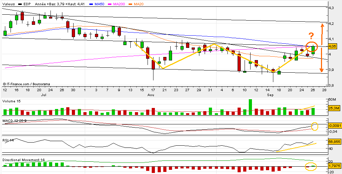Click date label 21 on time axis

tap(165, 90)
